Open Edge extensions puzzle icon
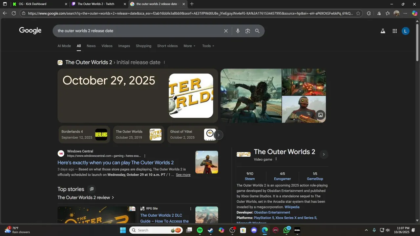The width and height of the screenshot is (420, 236). click(x=369, y=13)
